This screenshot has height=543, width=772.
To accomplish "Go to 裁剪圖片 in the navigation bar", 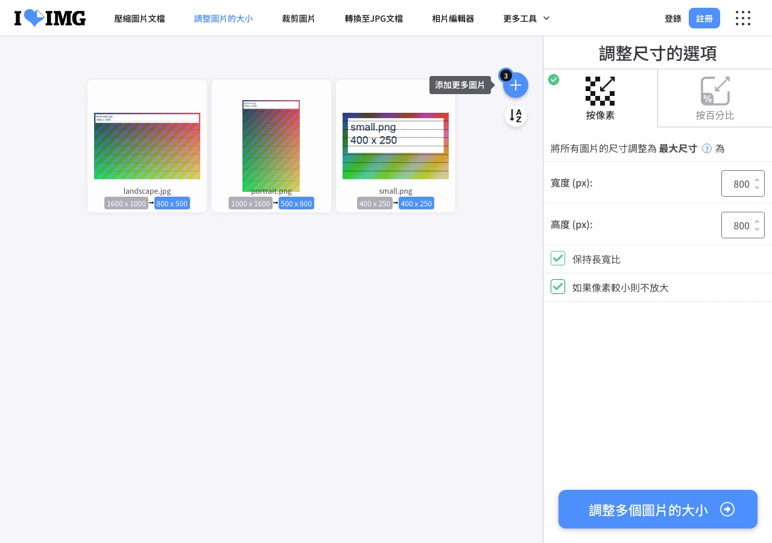I will pos(299,19).
